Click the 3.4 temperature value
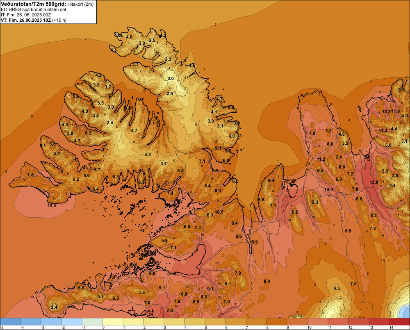This screenshot has height=330, width=410. pos(96,116)
